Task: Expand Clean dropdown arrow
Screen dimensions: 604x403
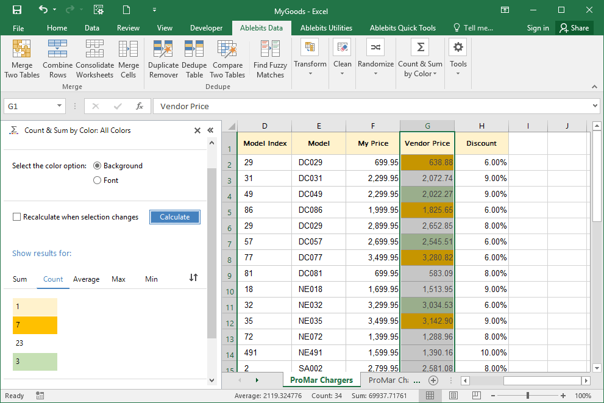Action: pos(342,73)
